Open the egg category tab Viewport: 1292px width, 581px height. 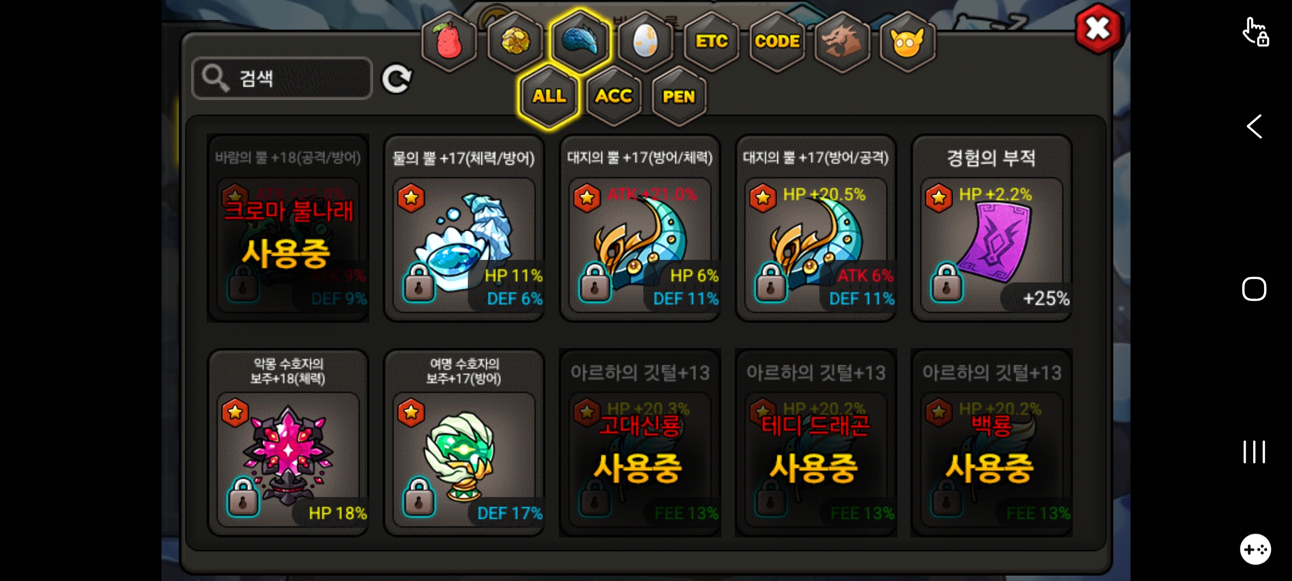coord(645,41)
